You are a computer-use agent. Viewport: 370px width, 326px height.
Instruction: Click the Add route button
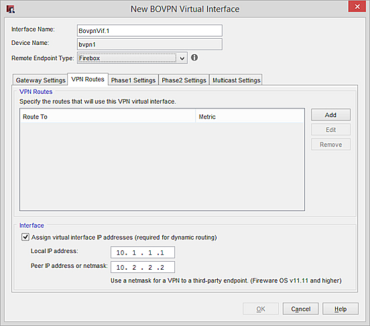(x=330, y=114)
